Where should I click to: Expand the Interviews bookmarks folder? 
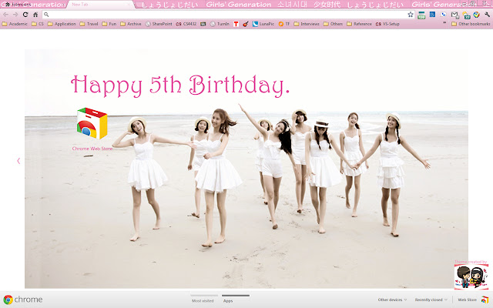(307, 24)
